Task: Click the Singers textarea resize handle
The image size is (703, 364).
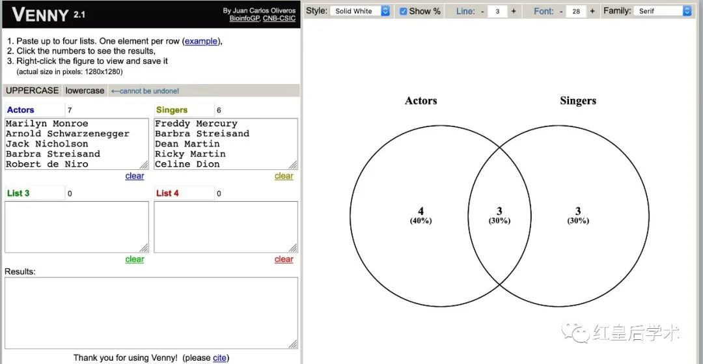Action: (293, 165)
